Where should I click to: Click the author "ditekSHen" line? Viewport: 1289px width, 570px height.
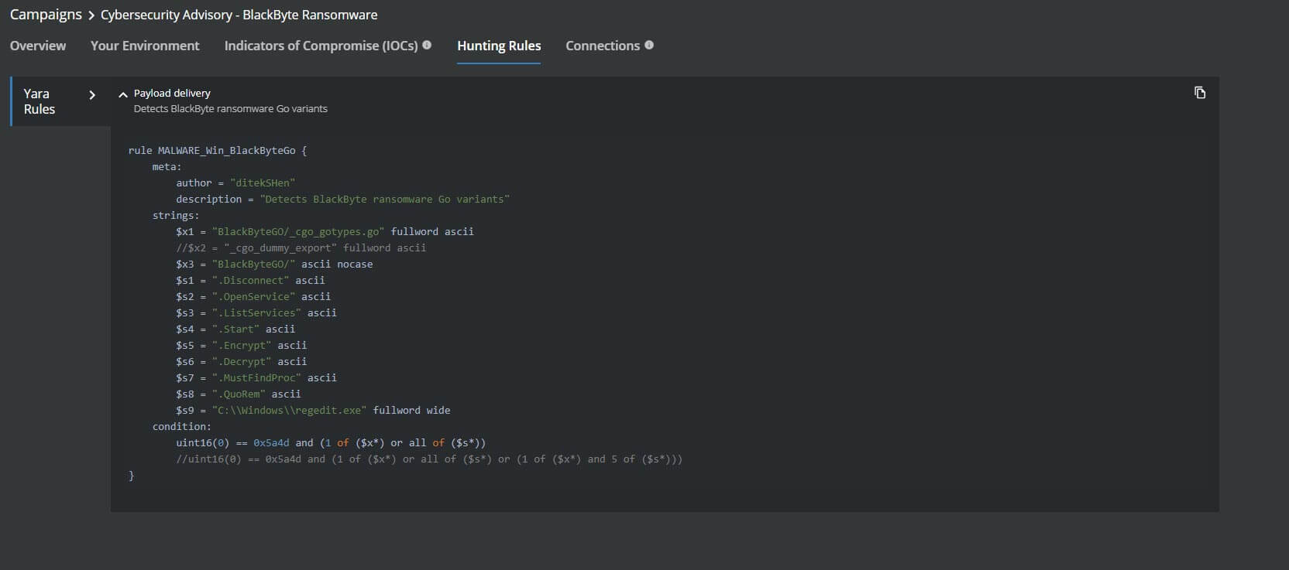[x=235, y=183]
